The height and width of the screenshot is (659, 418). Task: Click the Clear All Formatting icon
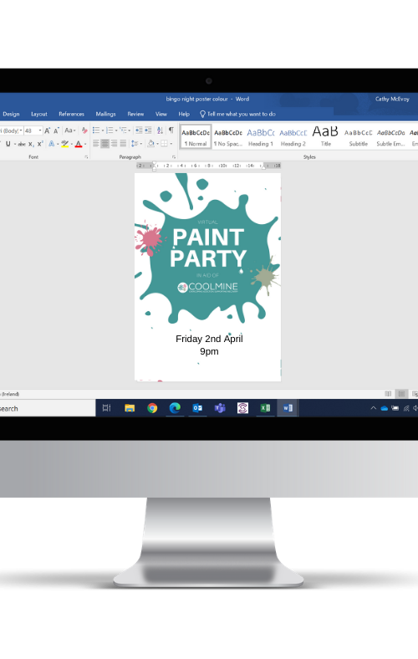(x=84, y=130)
